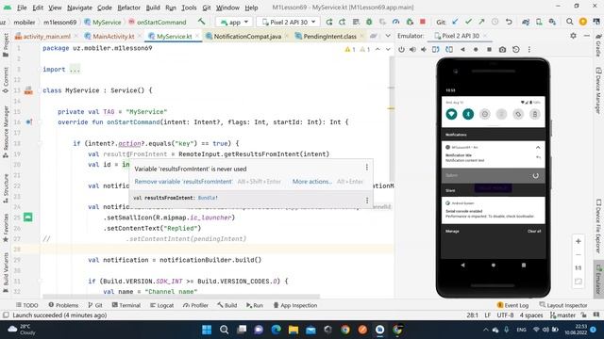The image size is (604, 339).
Task: Click the Git commit checkmark icon
Action: pos(468,22)
